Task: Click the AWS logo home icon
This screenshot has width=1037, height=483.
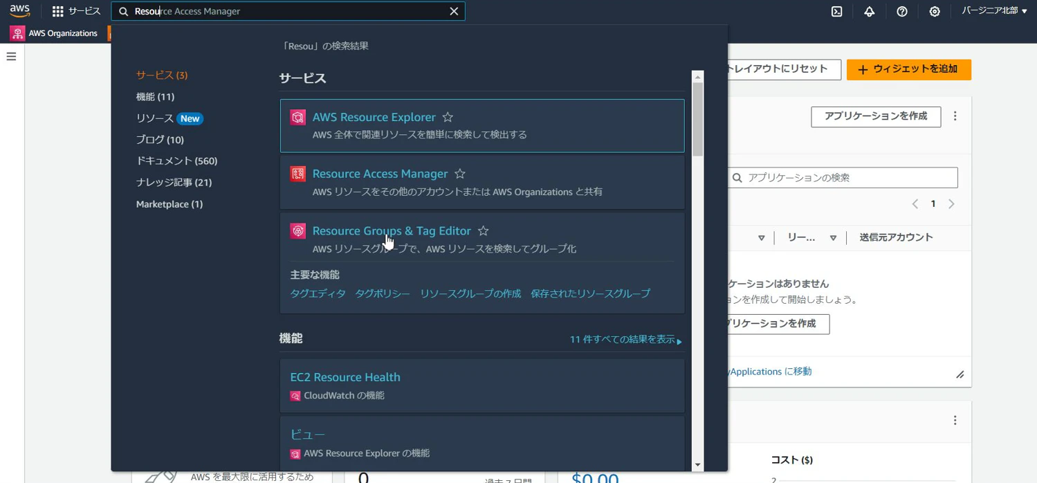Action: tap(19, 11)
